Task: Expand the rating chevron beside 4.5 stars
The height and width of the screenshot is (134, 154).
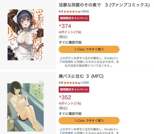Action: click(x=79, y=12)
